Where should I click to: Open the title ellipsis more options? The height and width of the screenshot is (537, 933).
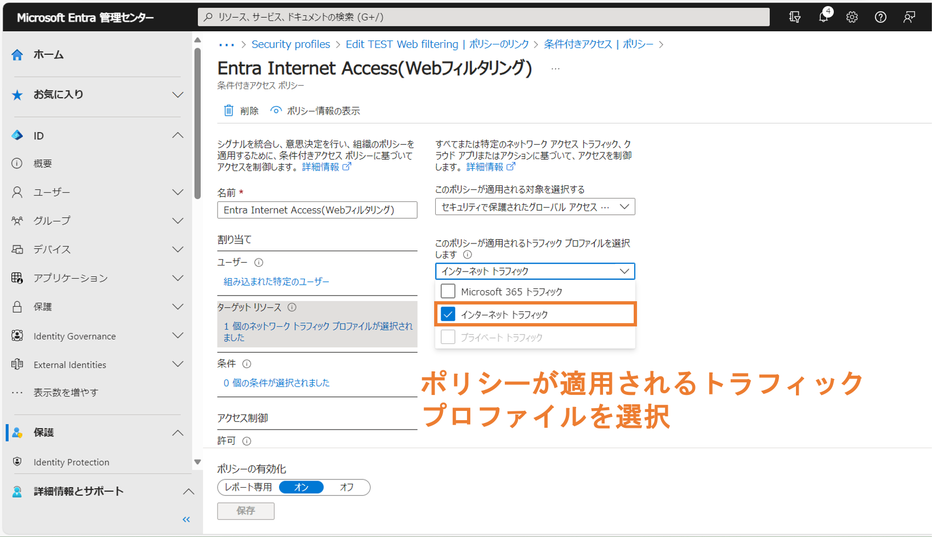click(555, 69)
